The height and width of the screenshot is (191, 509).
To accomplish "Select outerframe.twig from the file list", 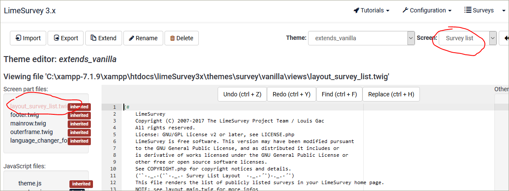I will tap(31, 132).
